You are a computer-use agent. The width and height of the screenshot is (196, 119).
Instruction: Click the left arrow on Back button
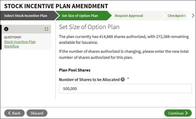point(9,113)
